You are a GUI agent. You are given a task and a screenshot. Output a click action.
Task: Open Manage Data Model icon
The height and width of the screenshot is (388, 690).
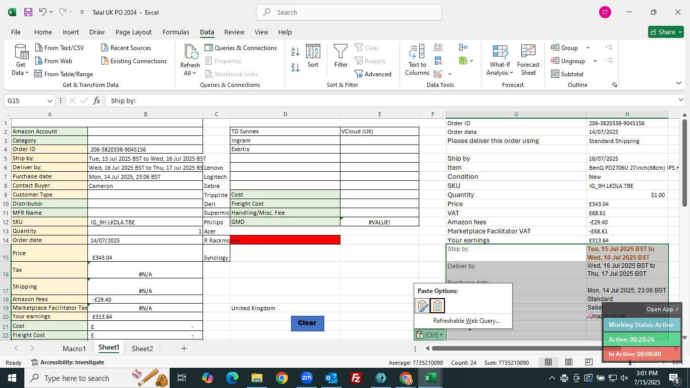pos(463,61)
